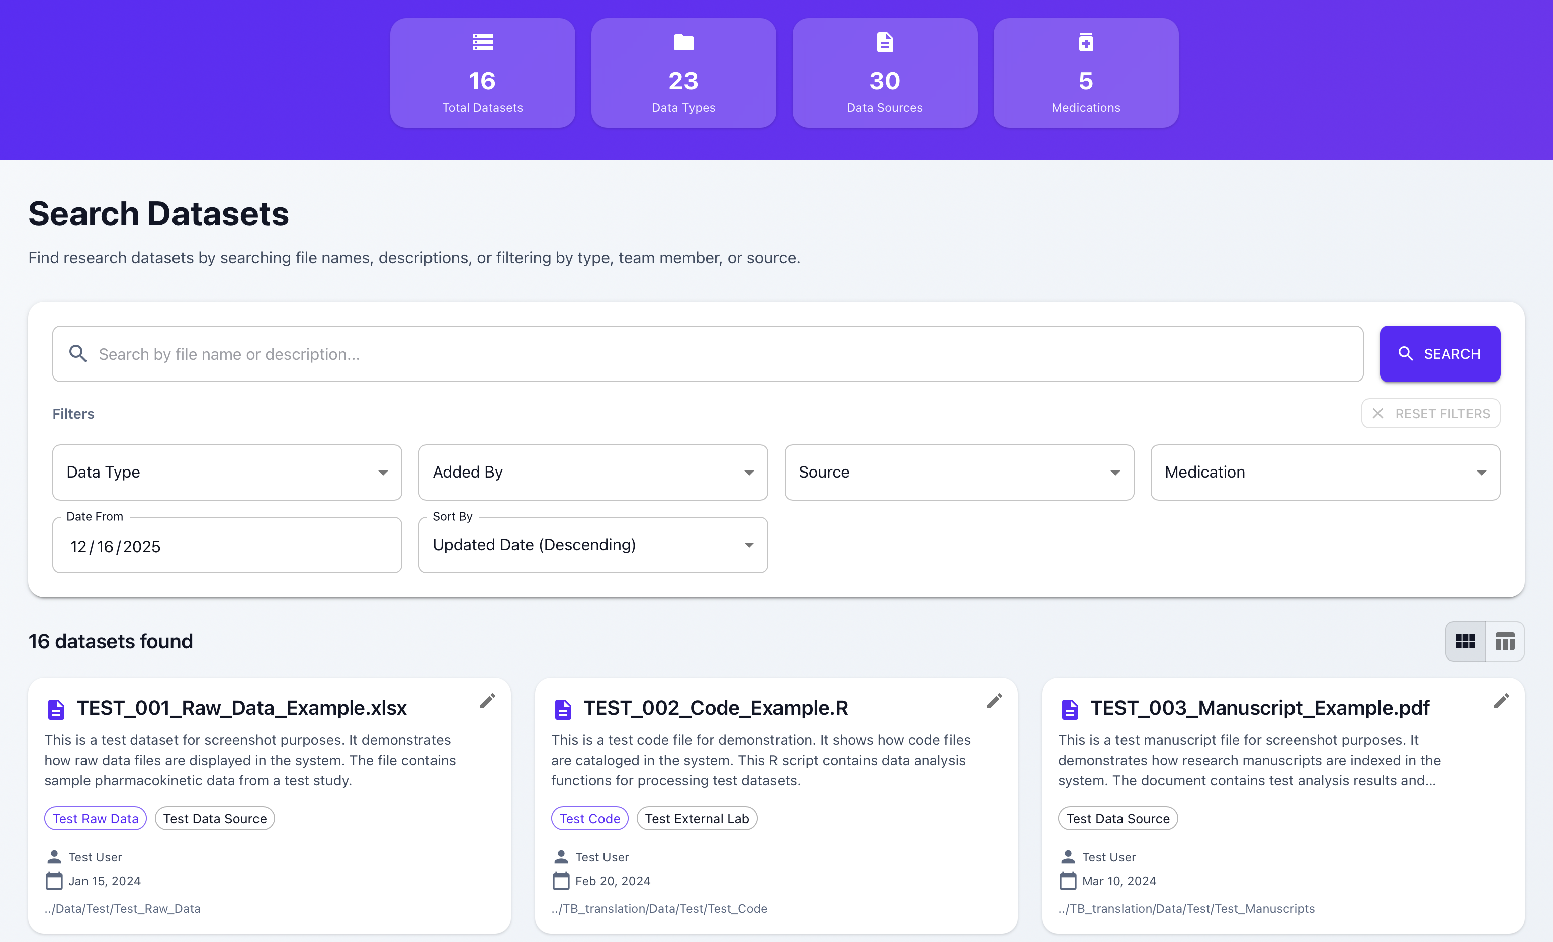Click the file icon next to TEST_002_Code_Example.R
Screen dimensions: 1553x942
pyautogui.click(x=563, y=708)
